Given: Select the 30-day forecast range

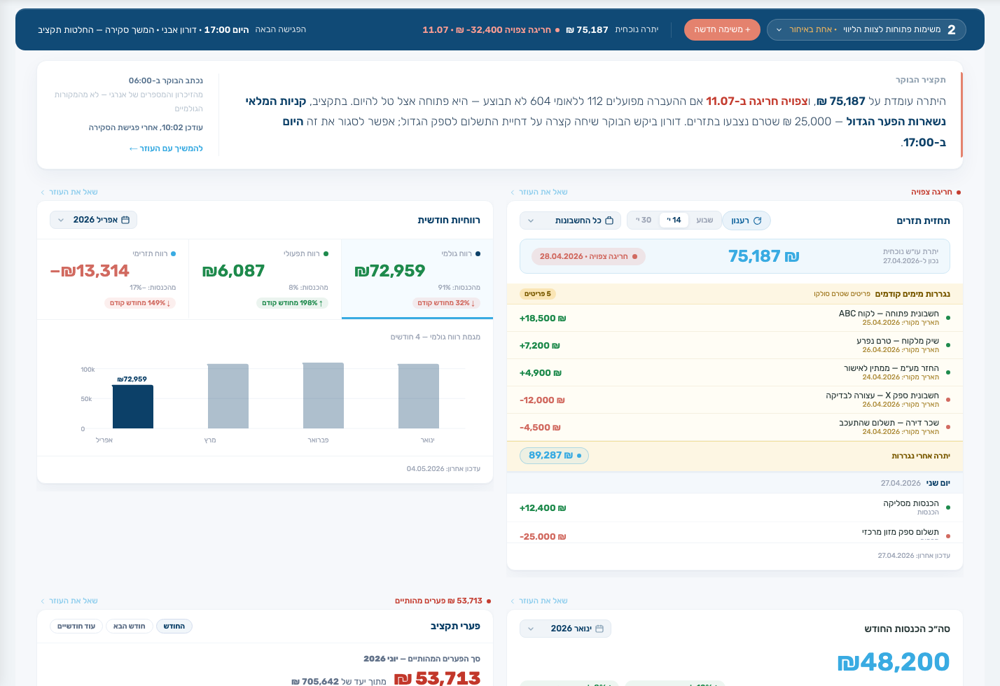Looking at the screenshot, I should click(x=644, y=220).
